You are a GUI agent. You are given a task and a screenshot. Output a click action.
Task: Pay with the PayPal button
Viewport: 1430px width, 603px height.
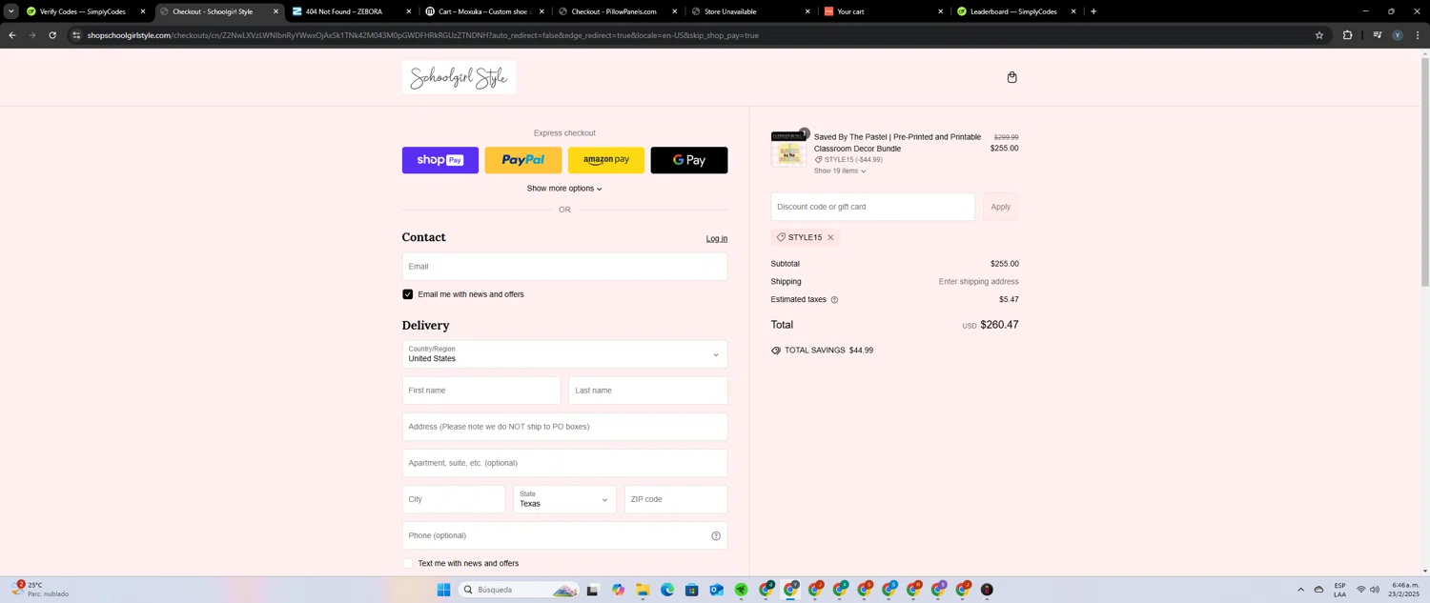click(x=522, y=160)
